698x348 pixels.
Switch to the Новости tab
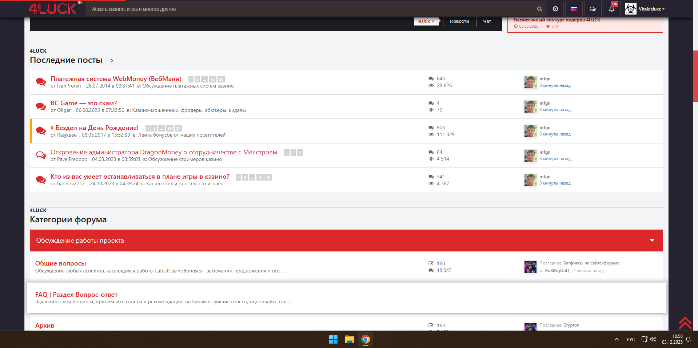pyautogui.click(x=459, y=21)
